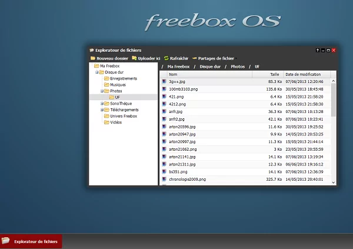Expand the SonoThèque tree node
The image size is (353, 249).
pyautogui.click(x=102, y=104)
